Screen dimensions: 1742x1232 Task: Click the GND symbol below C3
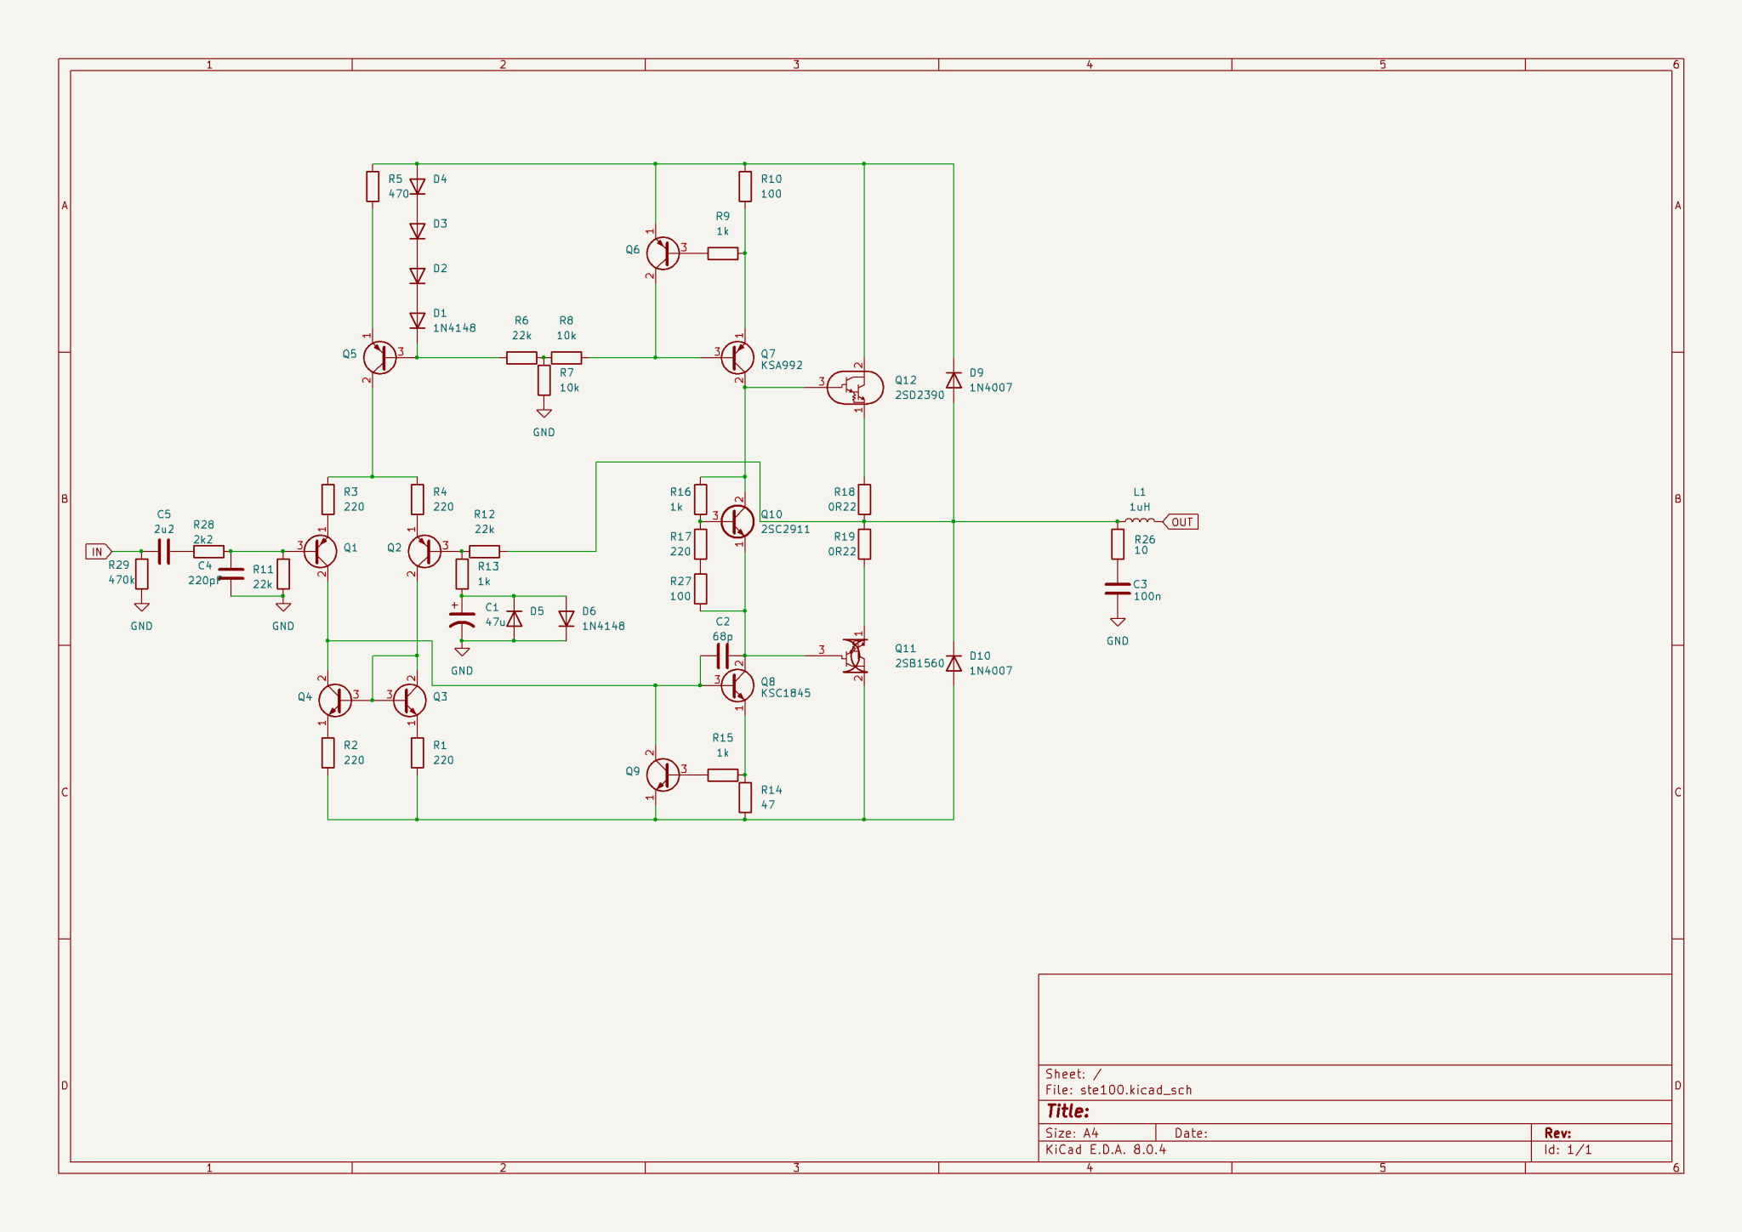click(x=1118, y=622)
